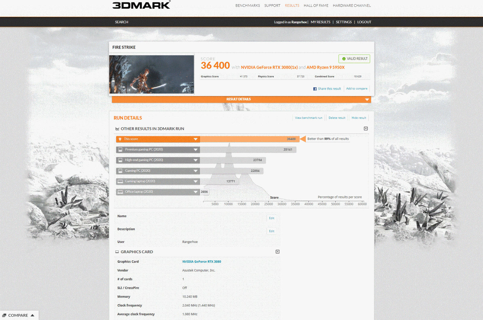
Task: Select the 2,040 MHz clock frequency value
Action: pos(199,305)
